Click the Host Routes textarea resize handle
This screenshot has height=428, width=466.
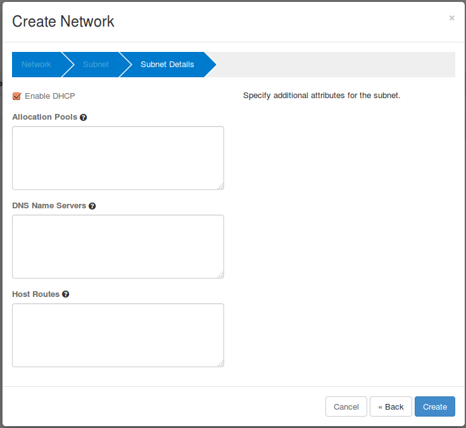coord(220,363)
